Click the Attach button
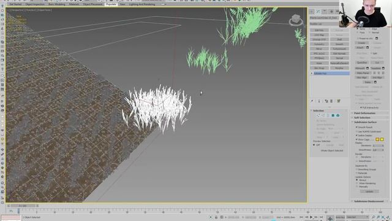 360,48
